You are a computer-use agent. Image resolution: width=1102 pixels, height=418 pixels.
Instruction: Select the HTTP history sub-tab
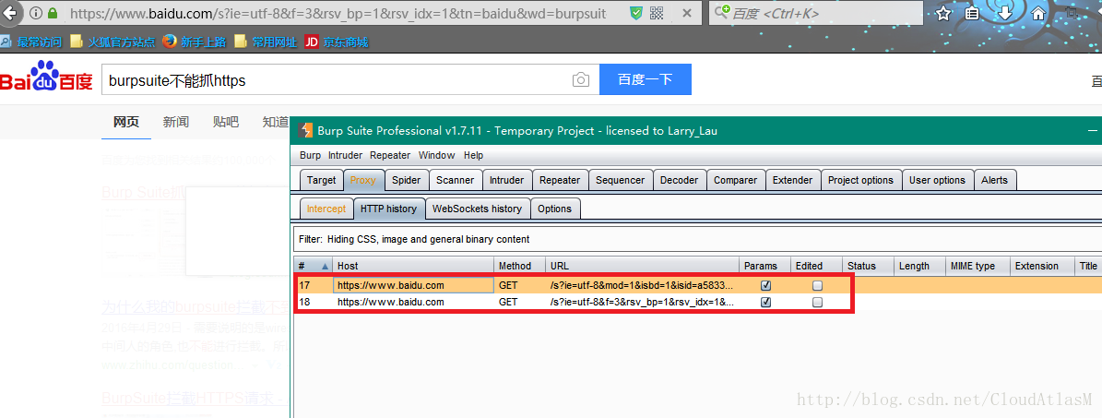click(x=388, y=209)
